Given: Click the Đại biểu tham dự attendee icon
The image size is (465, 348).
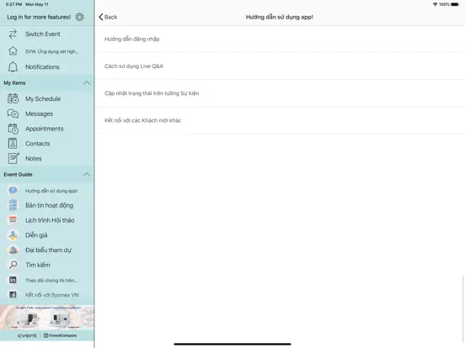Looking at the screenshot, I should point(13,250).
